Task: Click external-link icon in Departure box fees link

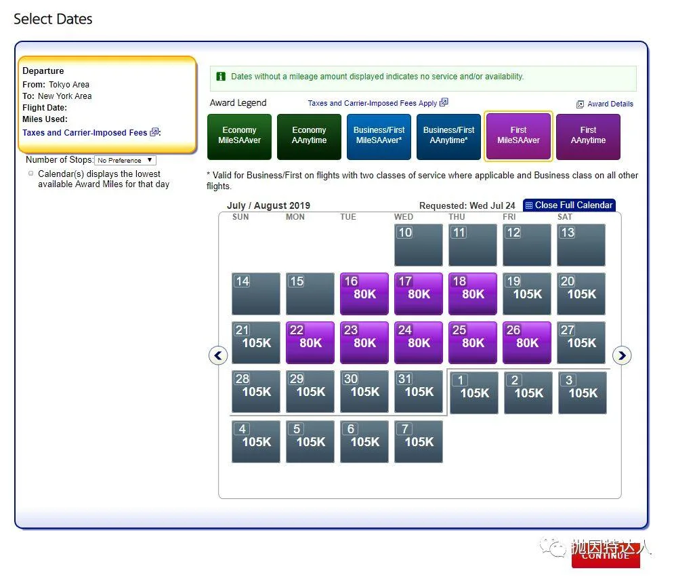Action: pos(154,132)
